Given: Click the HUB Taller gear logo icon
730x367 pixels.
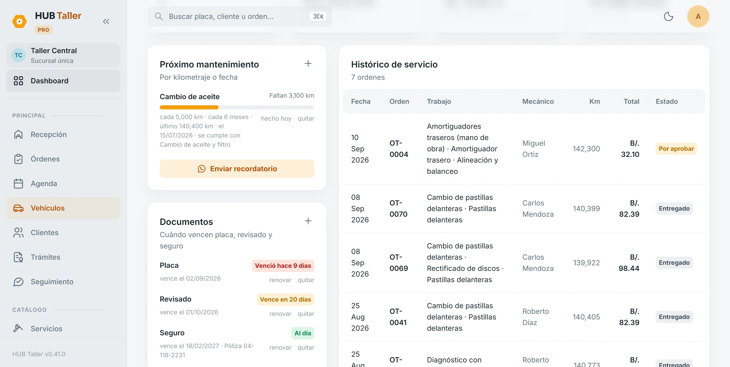Looking at the screenshot, I should [x=19, y=21].
